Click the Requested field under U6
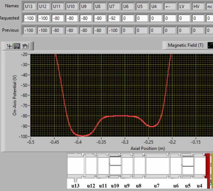 click(128, 18)
